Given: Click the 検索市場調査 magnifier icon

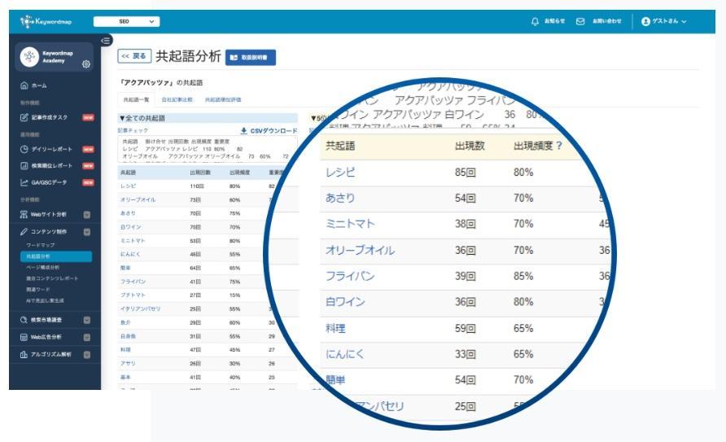Looking at the screenshot, I should coord(24,320).
